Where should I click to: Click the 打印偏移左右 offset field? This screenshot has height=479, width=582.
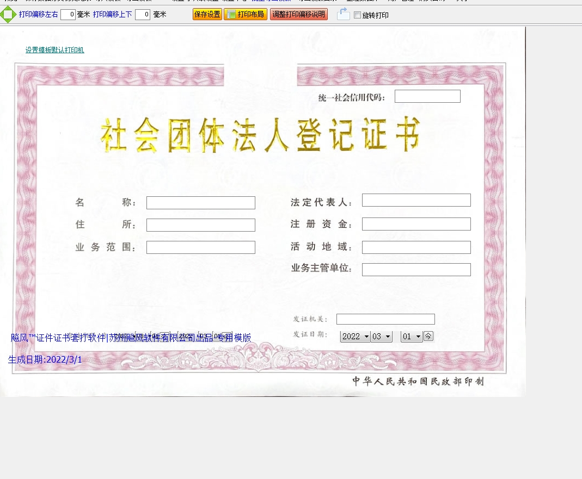click(x=68, y=15)
